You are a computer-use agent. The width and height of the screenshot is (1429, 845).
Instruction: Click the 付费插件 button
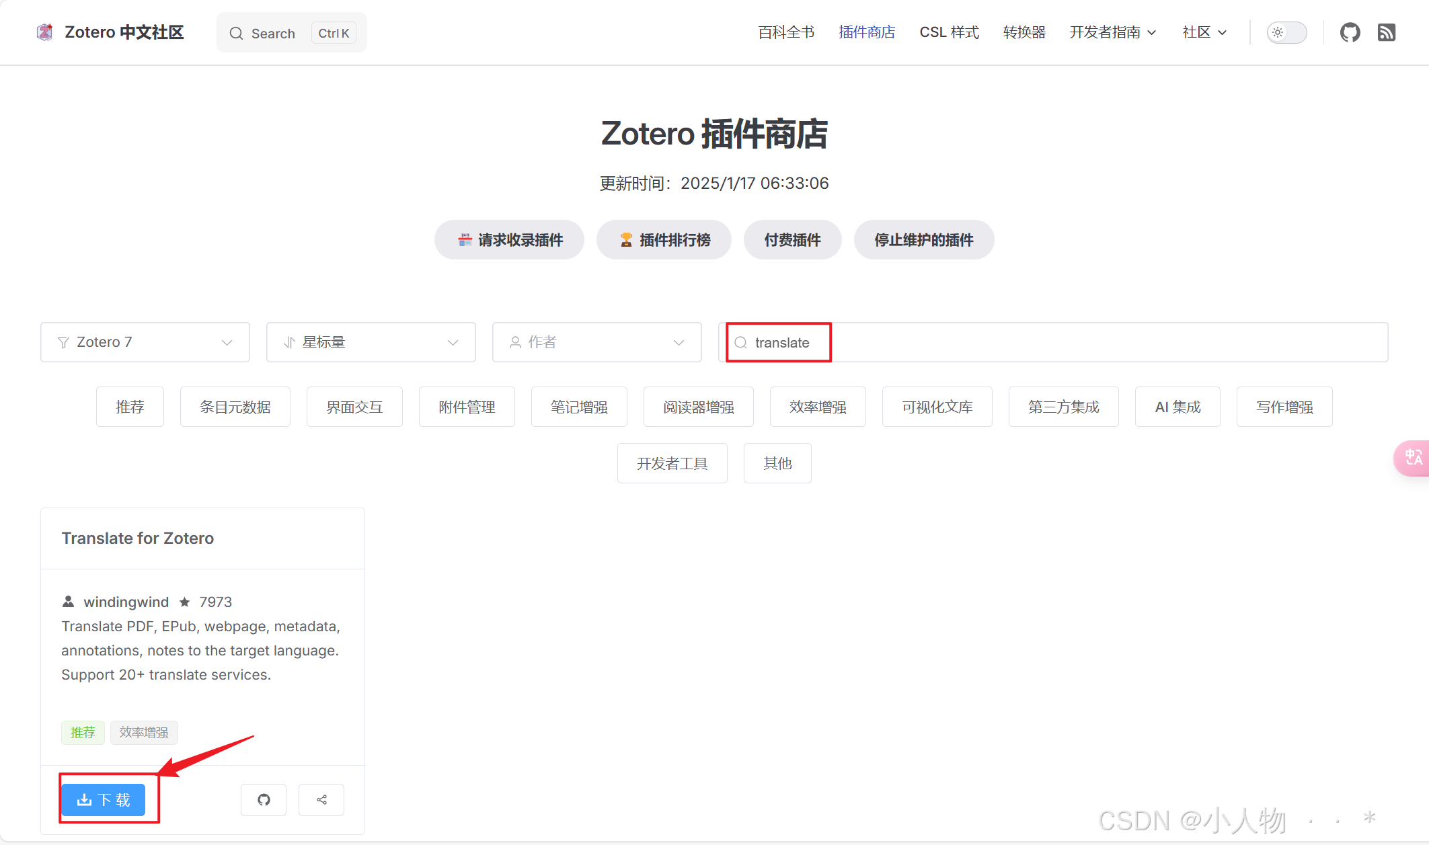[x=792, y=240]
